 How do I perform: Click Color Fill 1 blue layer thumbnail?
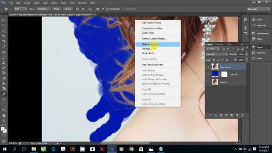[215, 74]
